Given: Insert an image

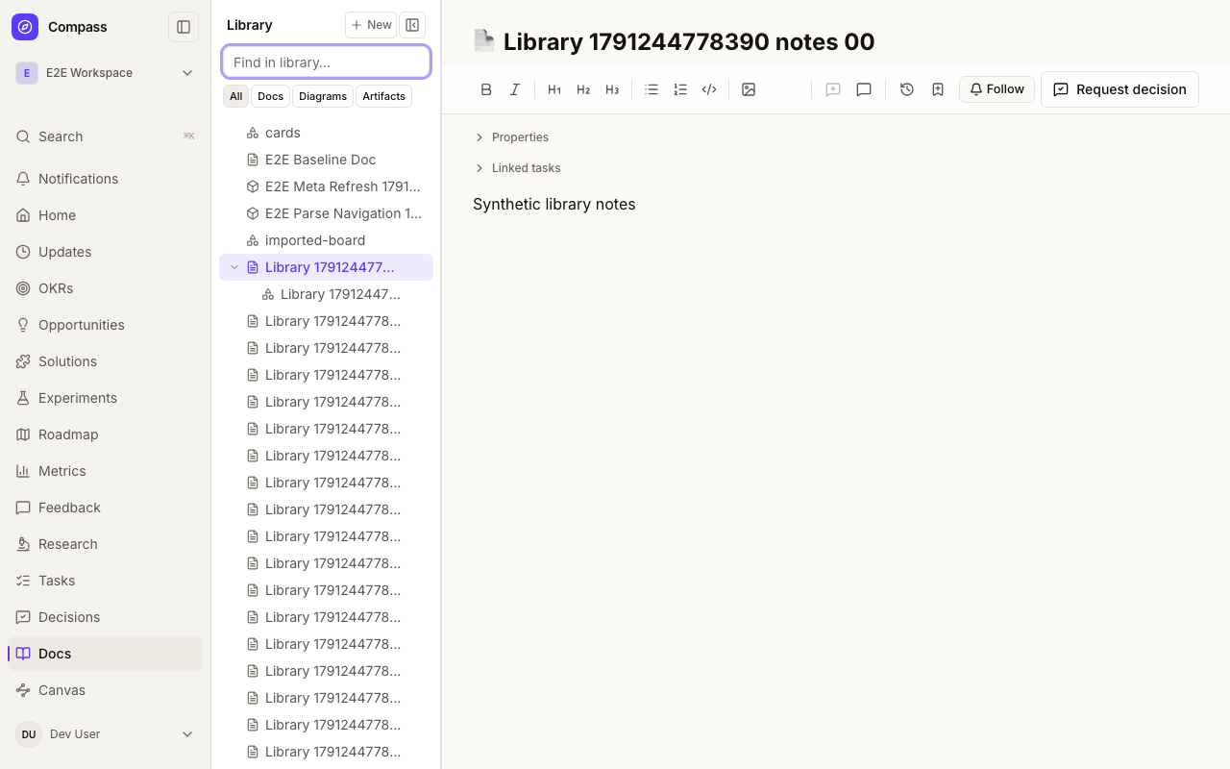Looking at the screenshot, I should pos(749,89).
